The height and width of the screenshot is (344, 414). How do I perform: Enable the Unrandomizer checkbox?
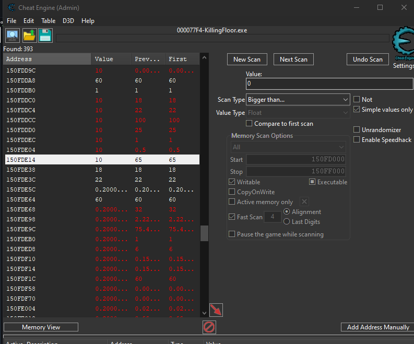coord(357,129)
